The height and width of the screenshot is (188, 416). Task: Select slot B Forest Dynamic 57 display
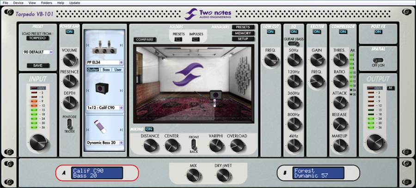coord(318,173)
